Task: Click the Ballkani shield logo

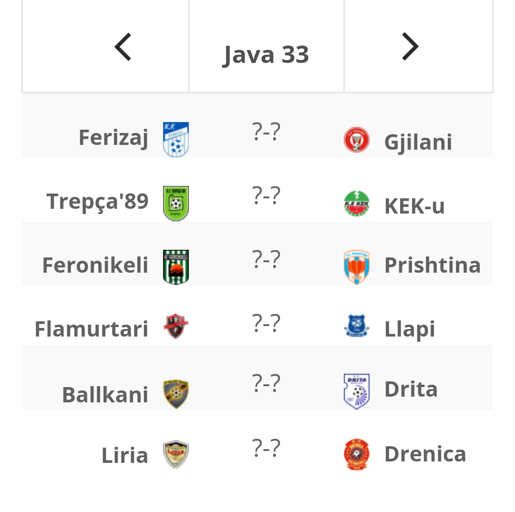Action: coord(176,394)
